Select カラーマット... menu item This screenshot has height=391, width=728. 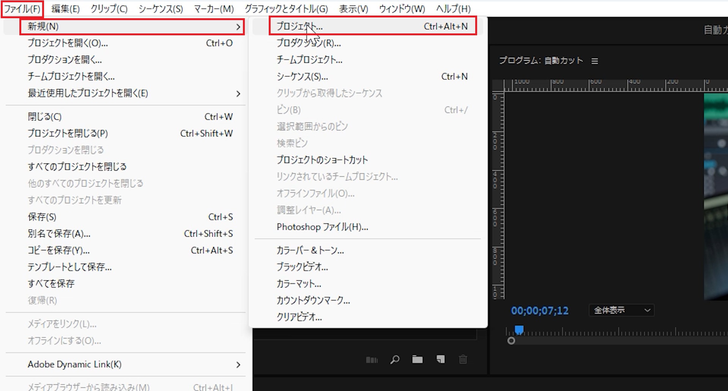(x=299, y=284)
